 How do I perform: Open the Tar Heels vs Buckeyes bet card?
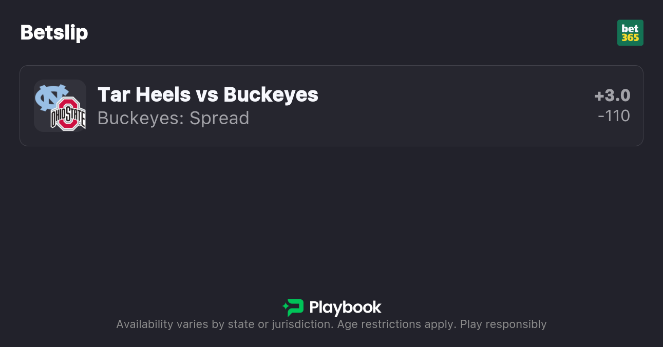click(x=331, y=106)
